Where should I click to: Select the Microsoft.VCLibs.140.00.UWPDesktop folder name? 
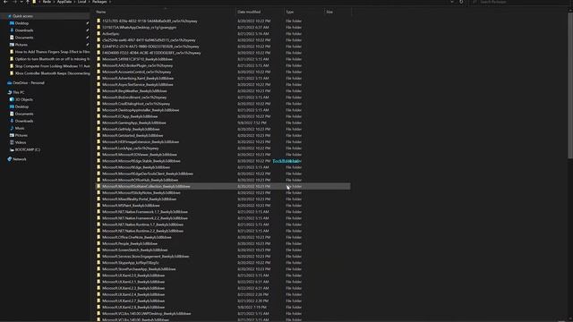coord(146,314)
